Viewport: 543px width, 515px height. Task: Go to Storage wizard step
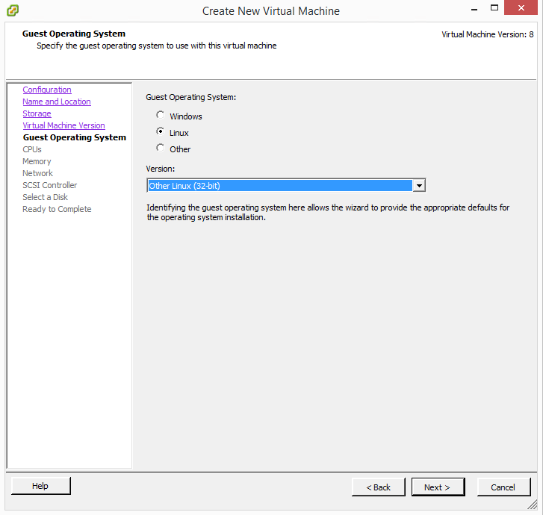click(37, 113)
